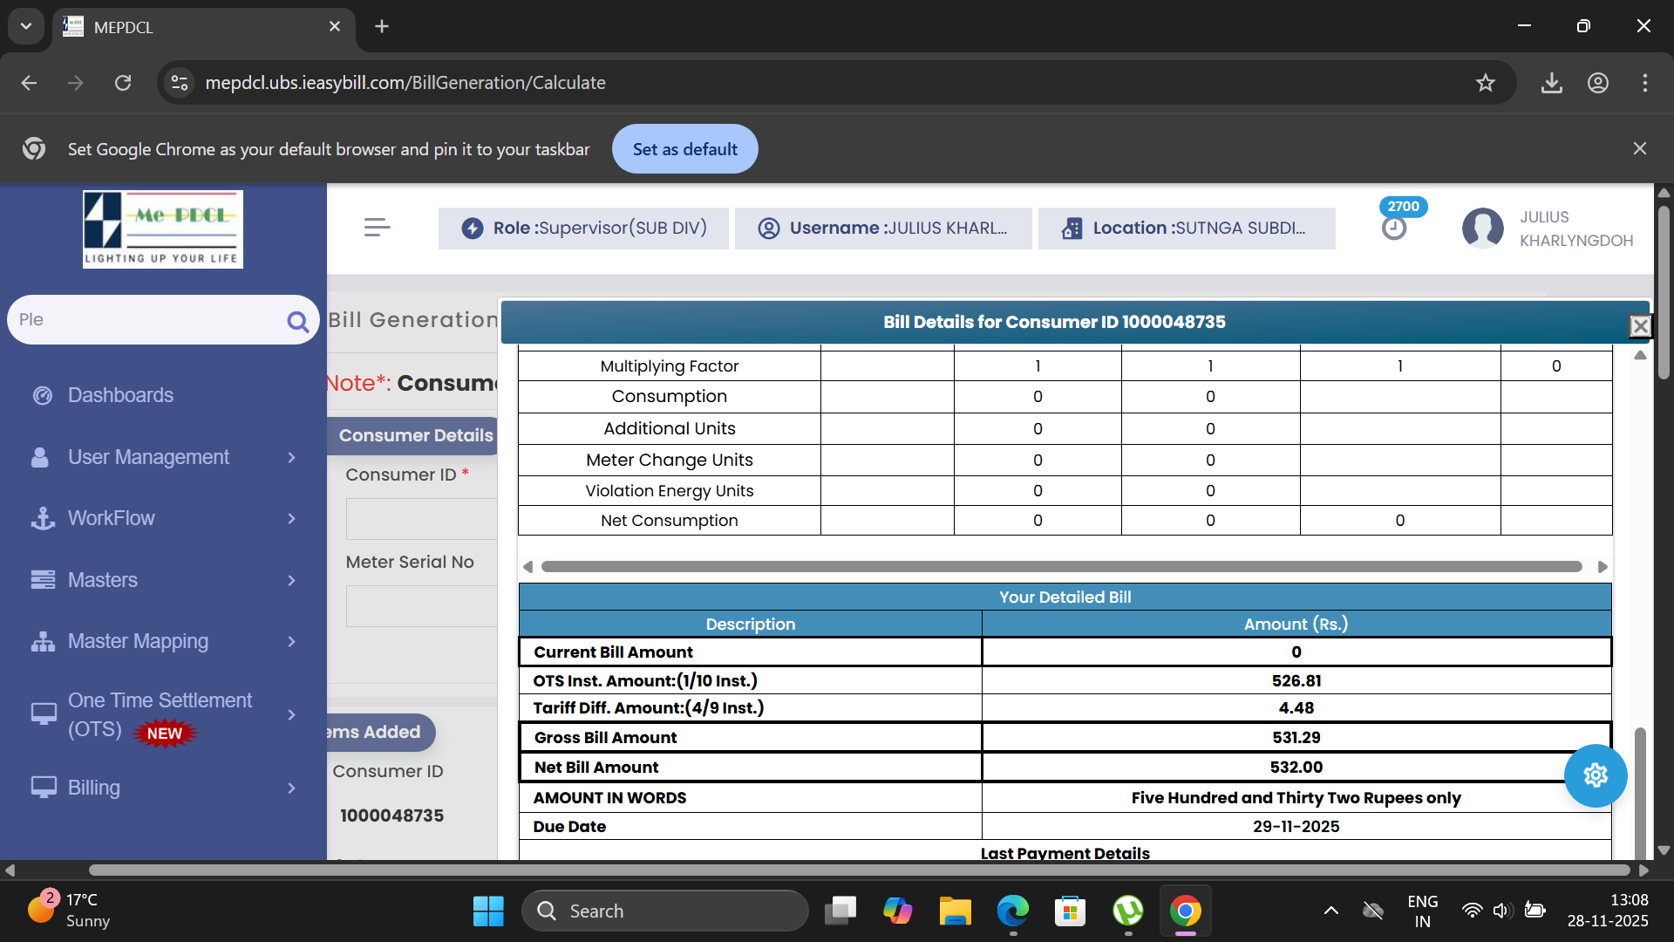The height and width of the screenshot is (942, 1674).
Task: Click Set as default button
Action: pyautogui.click(x=684, y=149)
